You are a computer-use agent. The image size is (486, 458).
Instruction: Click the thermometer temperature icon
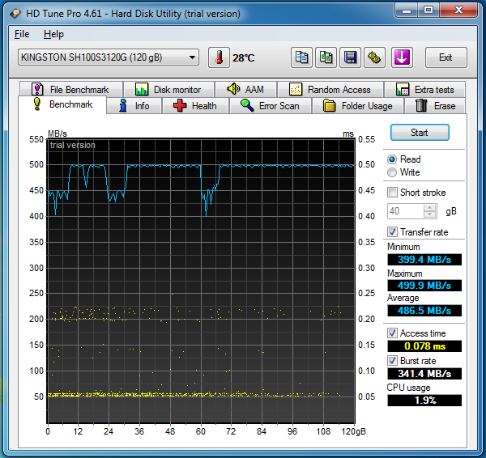click(219, 57)
